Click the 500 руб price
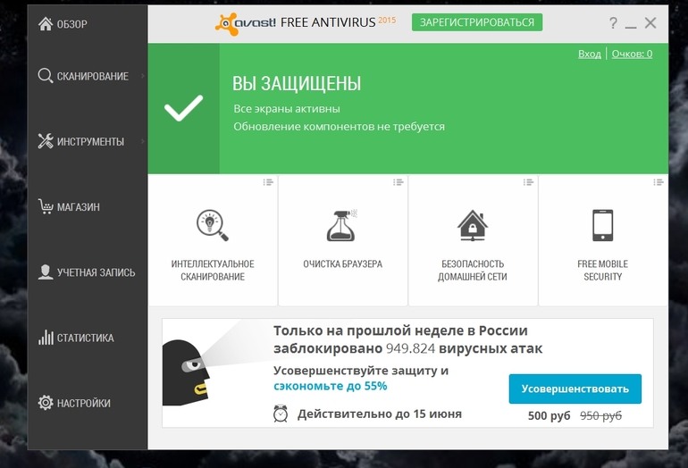This screenshot has height=468, width=688. pyautogui.click(x=549, y=415)
